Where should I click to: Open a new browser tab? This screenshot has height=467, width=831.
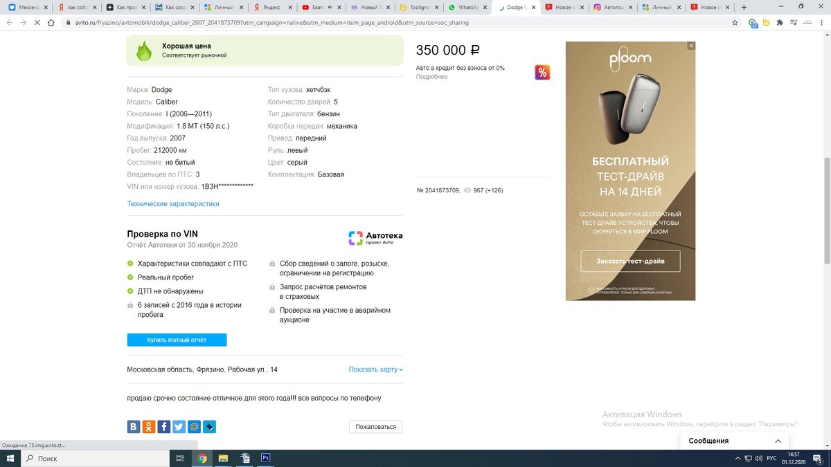(744, 7)
